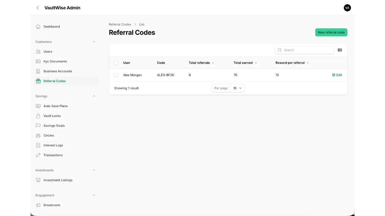Sort by the Reward per referral column

[292, 63]
